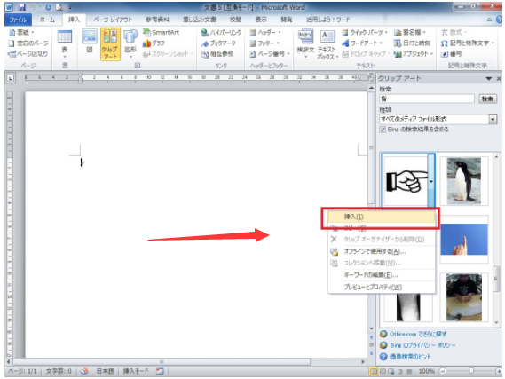Insert a Text Box (テキストボックス)
The height and width of the screenshot is (379, 505).
[x=327, y=44]
